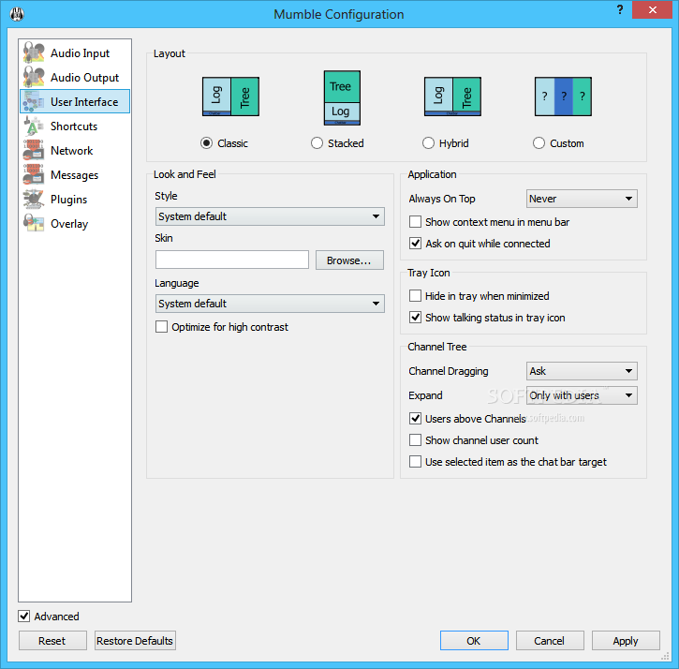Click the Audio Input headset icon
The width and height of the screenshot is (679, 669).
tap(34, 52)
